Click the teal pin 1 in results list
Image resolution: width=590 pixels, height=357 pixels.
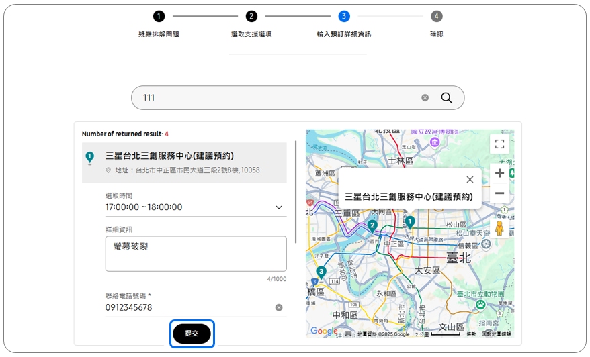(89, 158)
